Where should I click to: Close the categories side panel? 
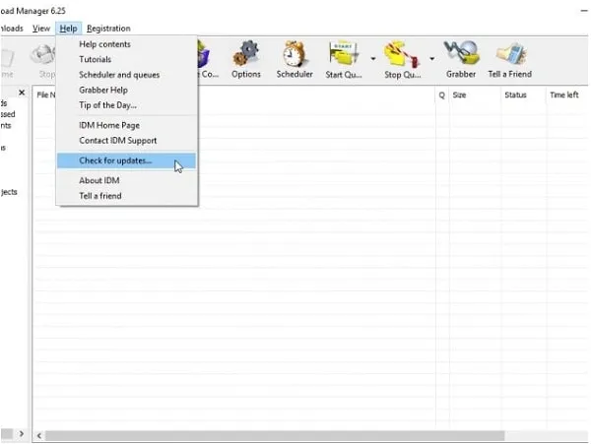pos(23,94)
